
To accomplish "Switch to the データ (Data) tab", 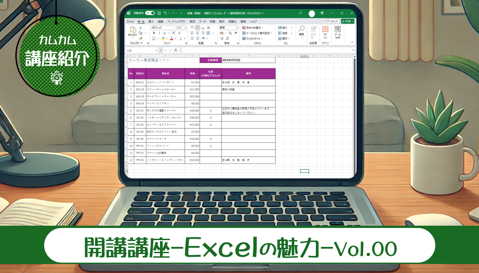I will click(x=202, y=22).
